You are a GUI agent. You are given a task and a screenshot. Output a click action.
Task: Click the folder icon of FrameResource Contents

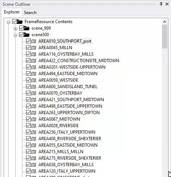[20, 22]
